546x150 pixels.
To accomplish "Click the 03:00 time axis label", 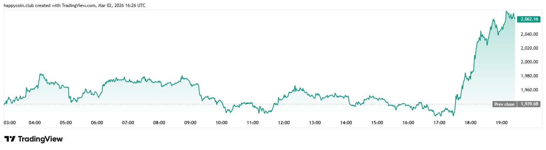I will point(9,122).
